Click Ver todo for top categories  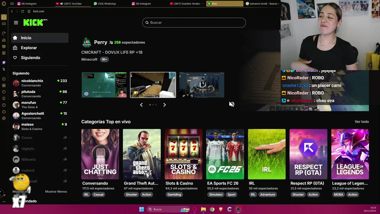(362, 122)
